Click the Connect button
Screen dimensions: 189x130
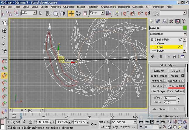(174, 86)
